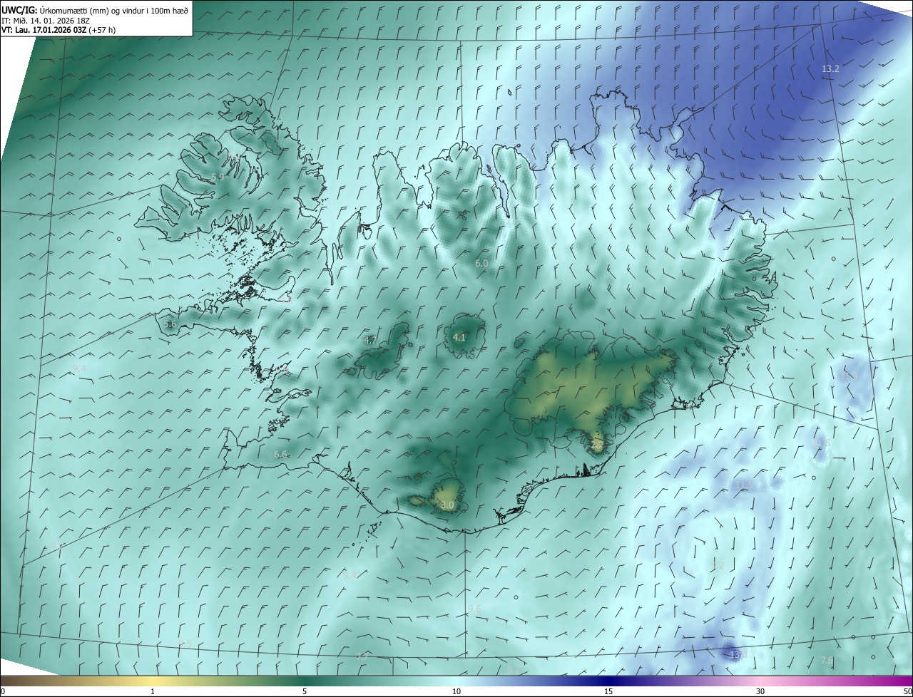Click the 9.2 value label in the southeast sea
The image size is (913, 697).
tap(718, 565)
